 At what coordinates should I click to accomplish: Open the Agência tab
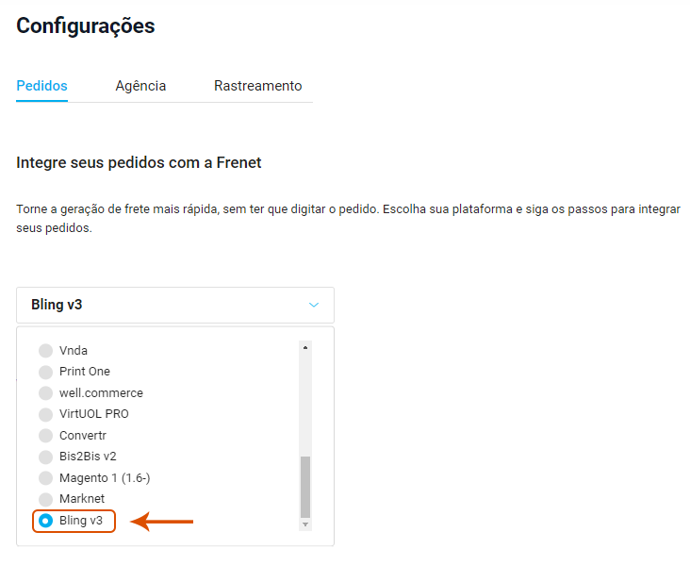click(140, 86)
